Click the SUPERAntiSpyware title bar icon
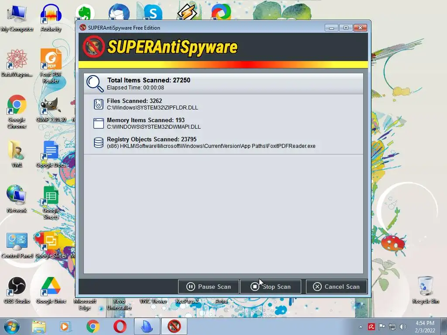 83,27
